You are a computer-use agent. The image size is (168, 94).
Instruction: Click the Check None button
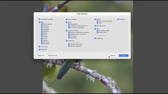coord(52,55)
